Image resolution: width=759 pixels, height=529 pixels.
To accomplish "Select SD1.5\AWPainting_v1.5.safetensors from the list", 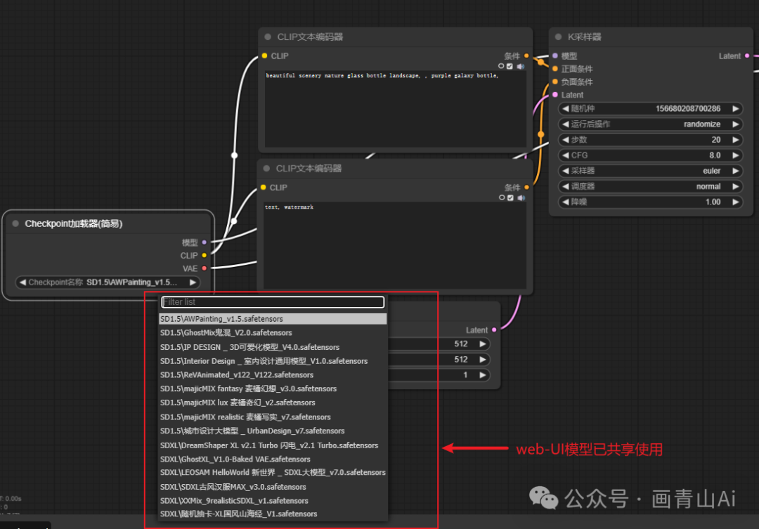I will (x=273, y=319).
